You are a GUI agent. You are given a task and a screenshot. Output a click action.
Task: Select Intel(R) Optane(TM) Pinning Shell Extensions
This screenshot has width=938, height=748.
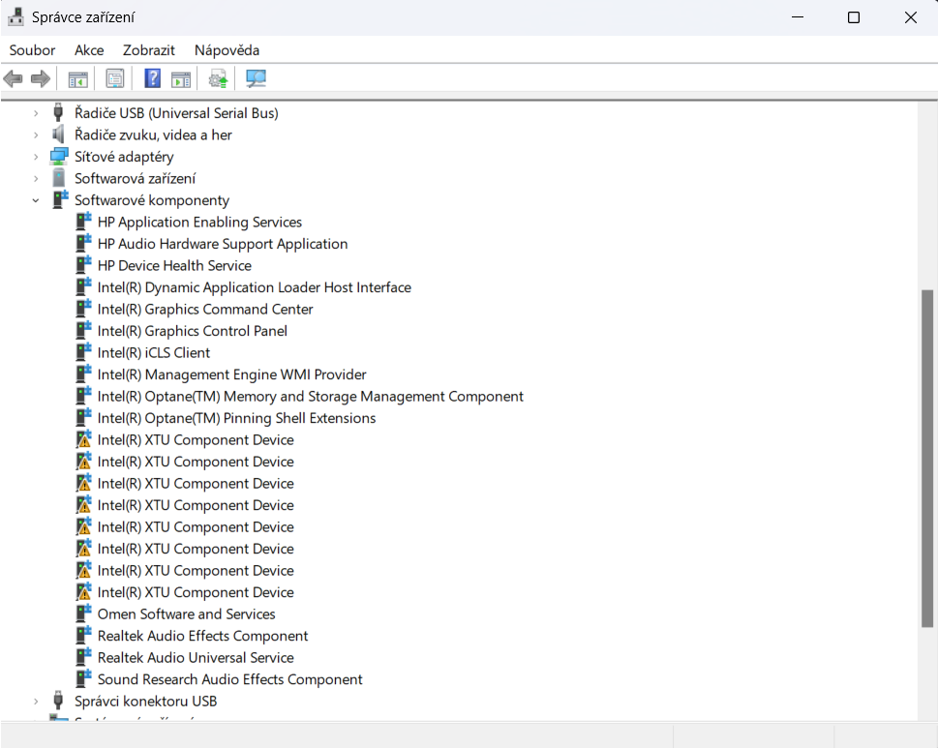click(236, 418)
